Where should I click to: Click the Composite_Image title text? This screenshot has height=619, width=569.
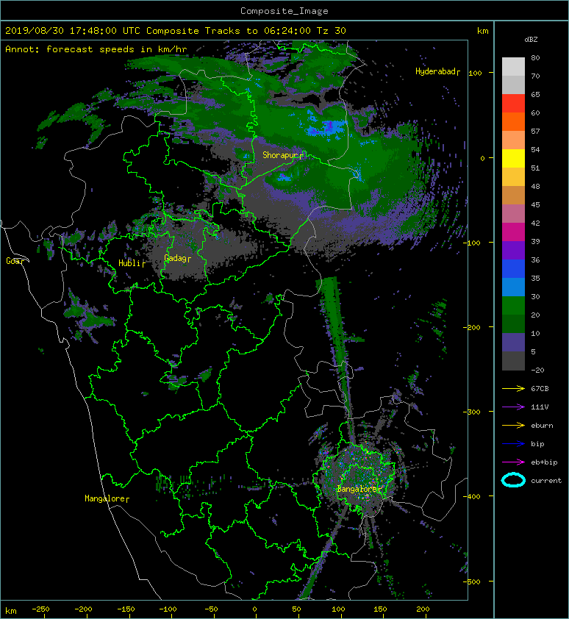(284, 11)
